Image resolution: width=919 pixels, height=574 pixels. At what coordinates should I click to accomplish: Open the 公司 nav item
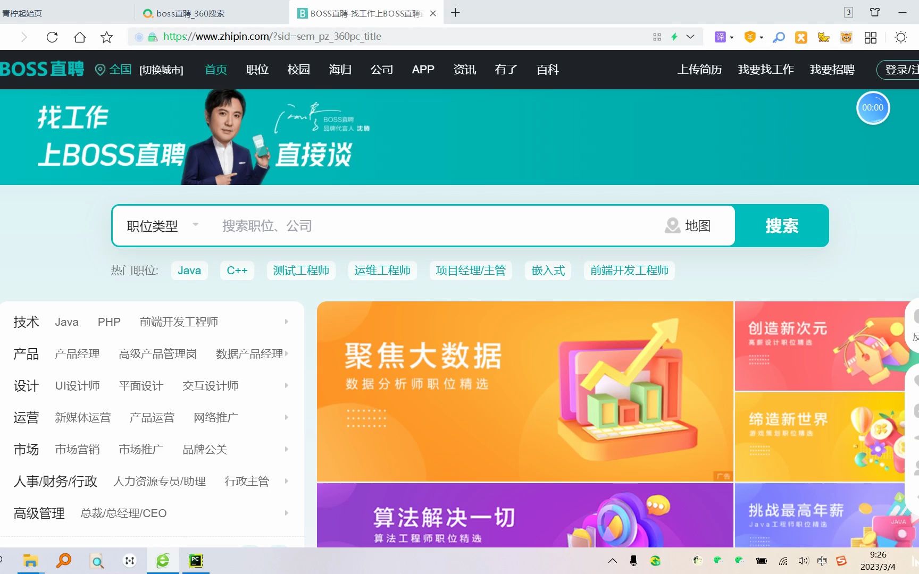click(x=382, y=70)
